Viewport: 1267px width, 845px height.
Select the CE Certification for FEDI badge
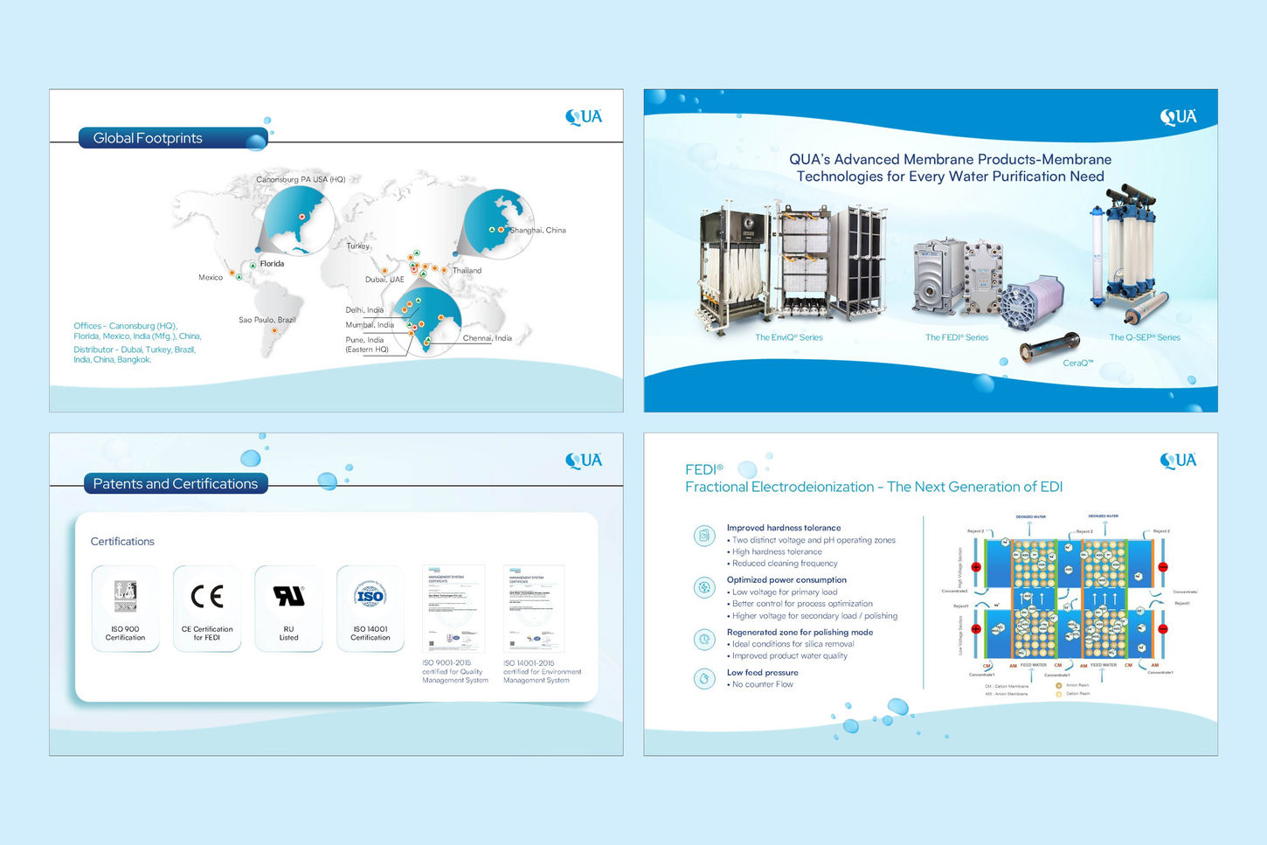pos(207,608)
